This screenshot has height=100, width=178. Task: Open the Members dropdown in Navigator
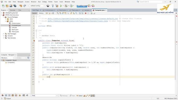(8, 58)
